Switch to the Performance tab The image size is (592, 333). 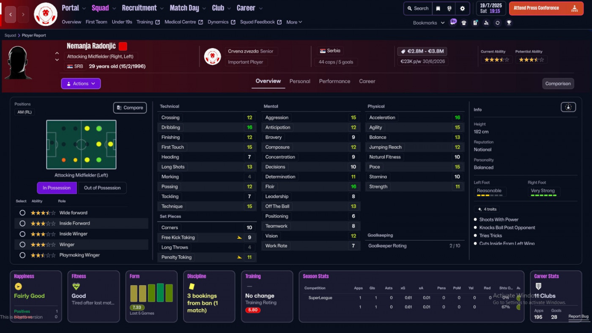point(334,81)
